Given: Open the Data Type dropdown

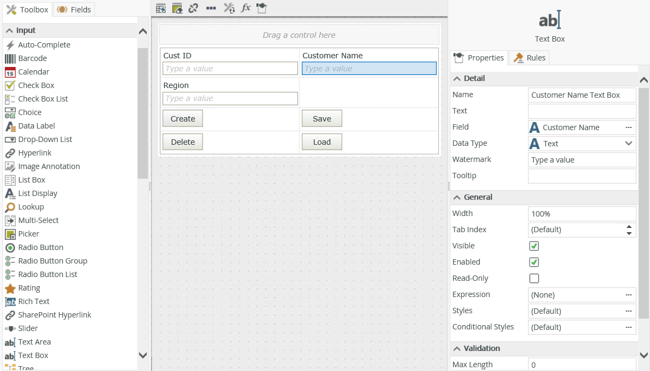Looking at the screenshot, I should pos(582,143).
